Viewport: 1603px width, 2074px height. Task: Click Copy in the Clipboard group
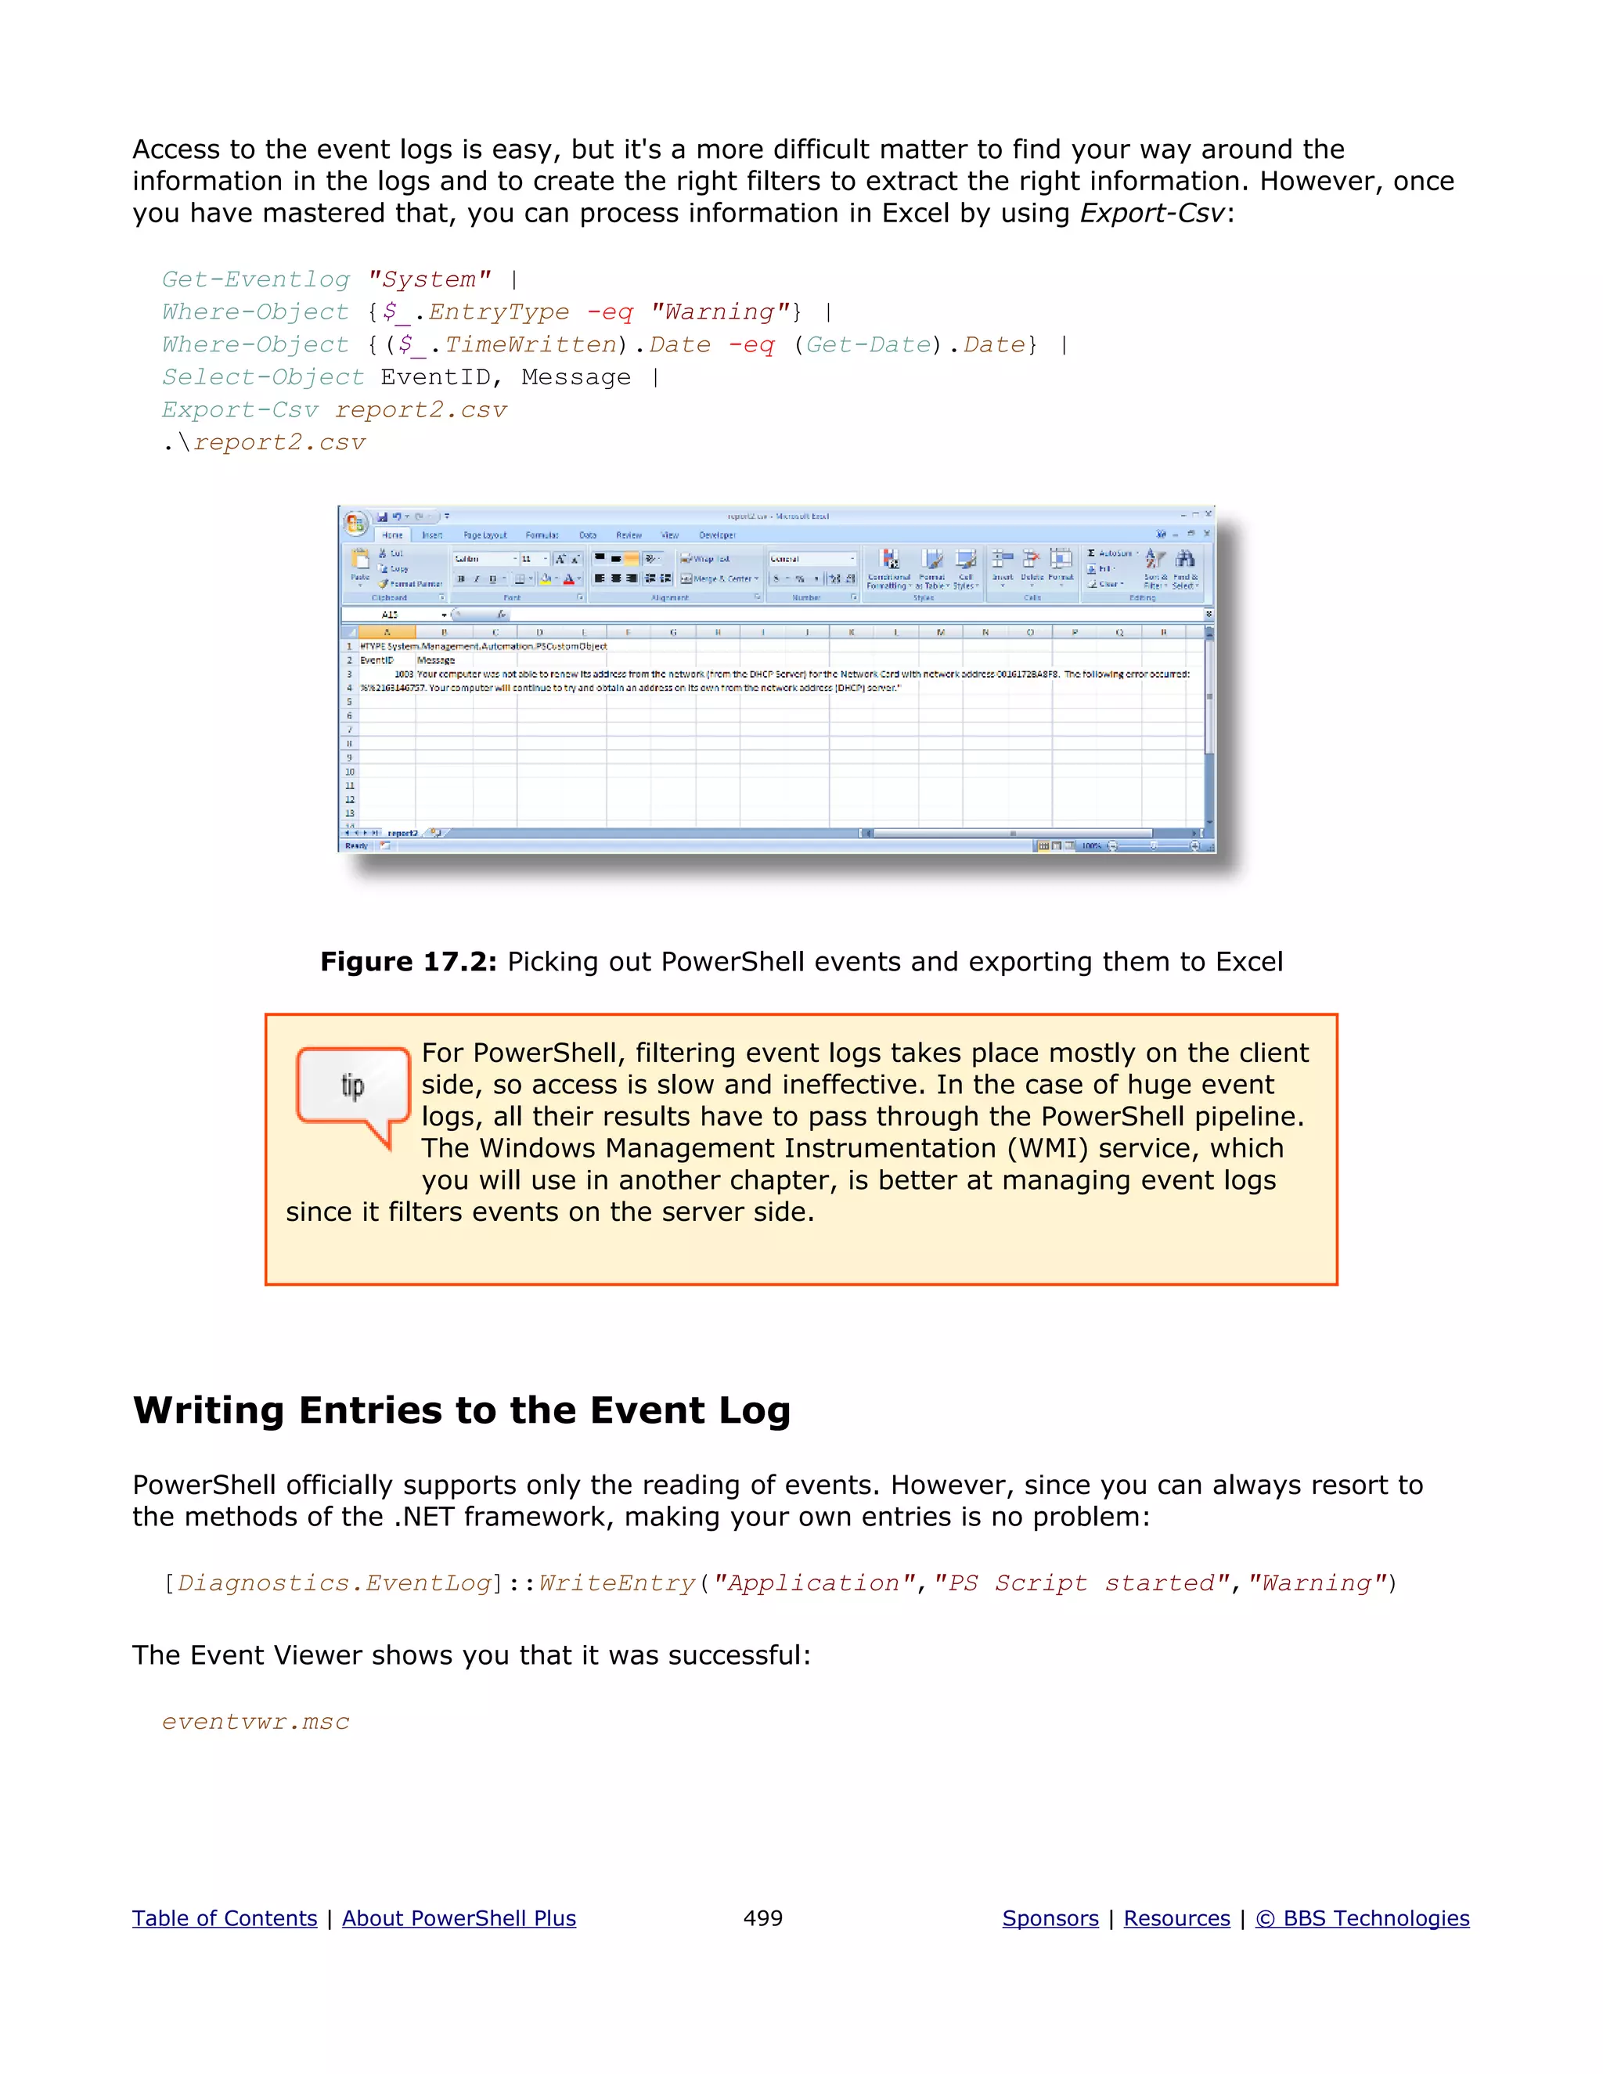point(393,569)
